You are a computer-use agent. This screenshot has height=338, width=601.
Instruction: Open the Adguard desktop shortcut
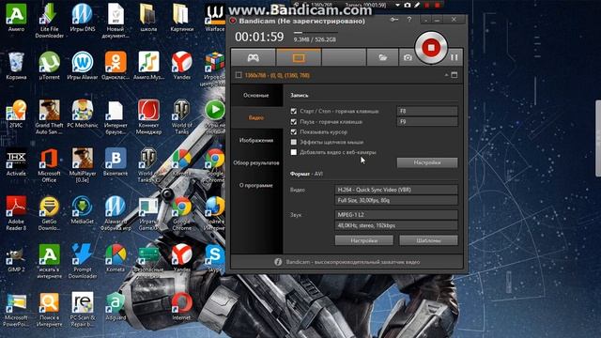[116, 307]
